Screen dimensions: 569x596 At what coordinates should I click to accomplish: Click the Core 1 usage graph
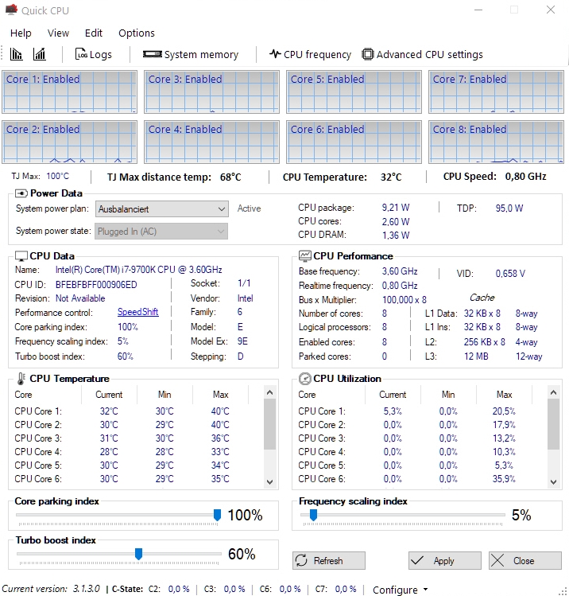69,92
